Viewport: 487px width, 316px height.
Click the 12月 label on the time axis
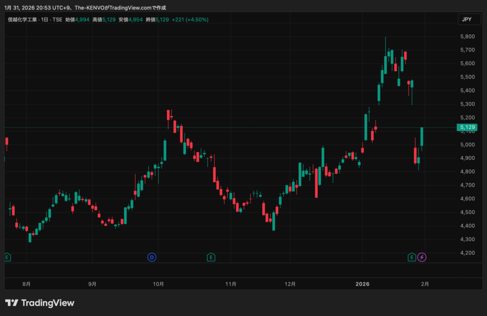coord(290,284)
